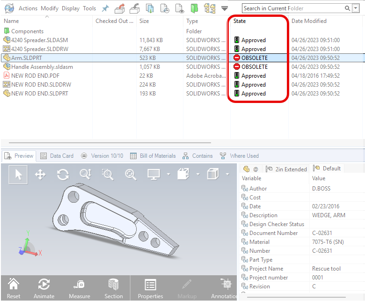Choose the Pan tool in preview
Image resolution: width=365 pixels, height=301 pixels.
point(40,175)
